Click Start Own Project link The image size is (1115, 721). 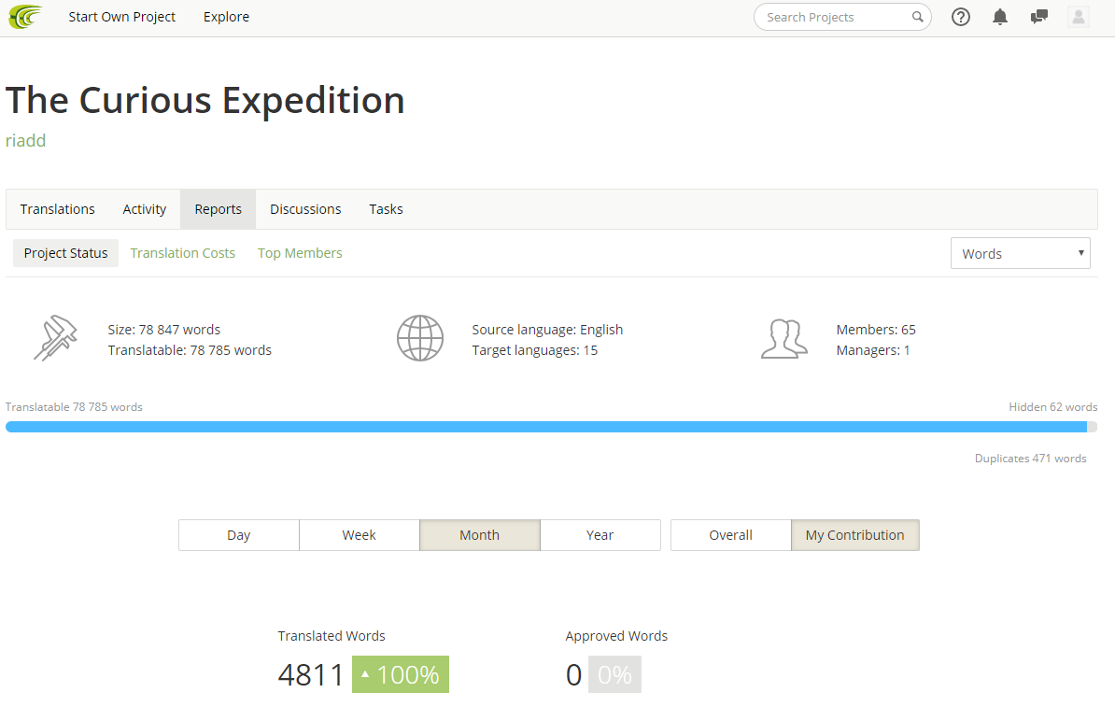coord(121,17)
